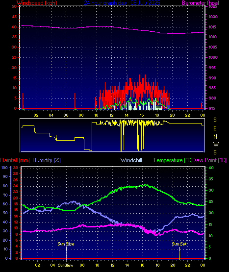
Task: Click the 'Sun Set' label in the lower graph
Action: [x=179, y=244]
